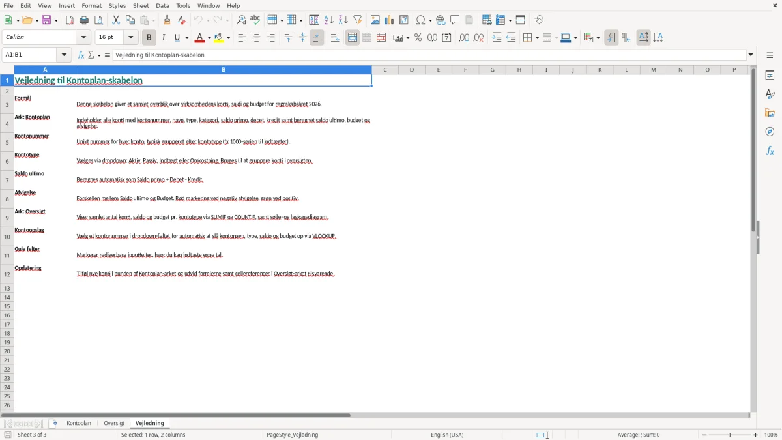
Task: Toggle Underline formatting
Action: [x=177, y=38]
